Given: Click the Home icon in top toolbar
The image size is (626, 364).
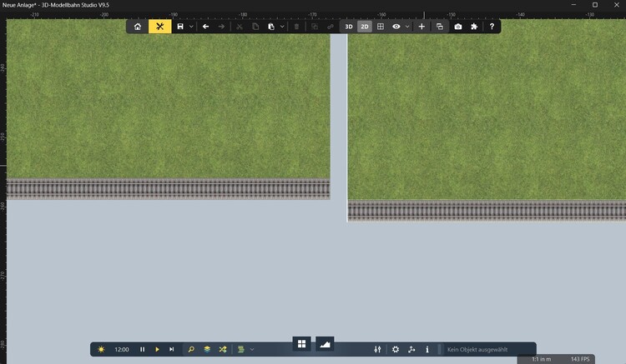Looking at the screenshot, I should [x=138, y=27].
